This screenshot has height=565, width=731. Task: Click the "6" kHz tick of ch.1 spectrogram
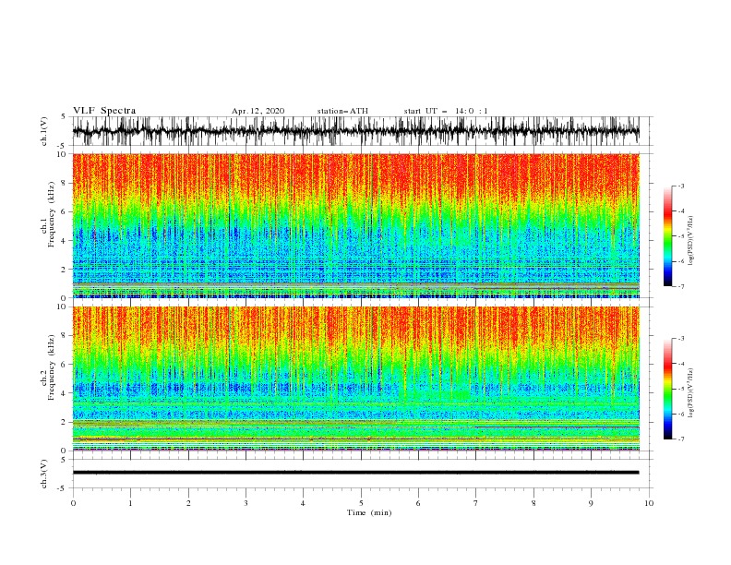(65, 211)
